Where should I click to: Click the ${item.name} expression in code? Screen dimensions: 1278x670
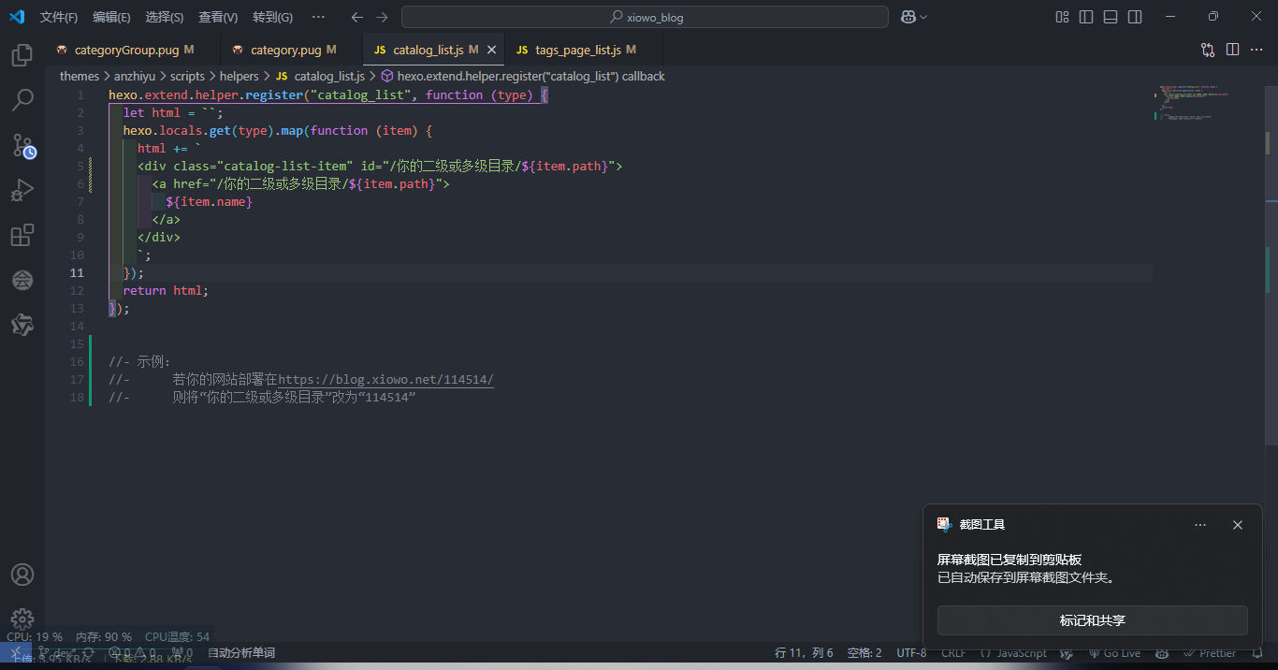[210, 202]
